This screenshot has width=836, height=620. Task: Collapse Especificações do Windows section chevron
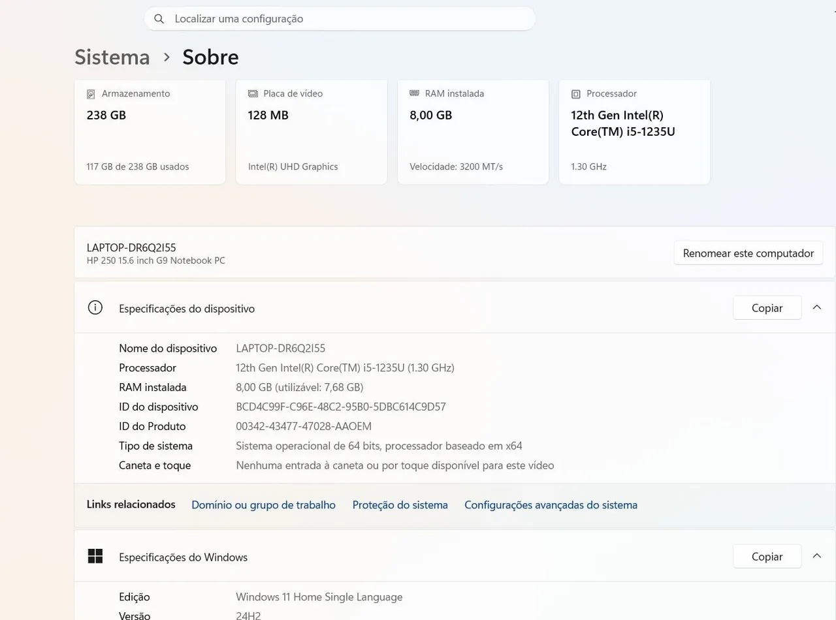tap(817, 556)
